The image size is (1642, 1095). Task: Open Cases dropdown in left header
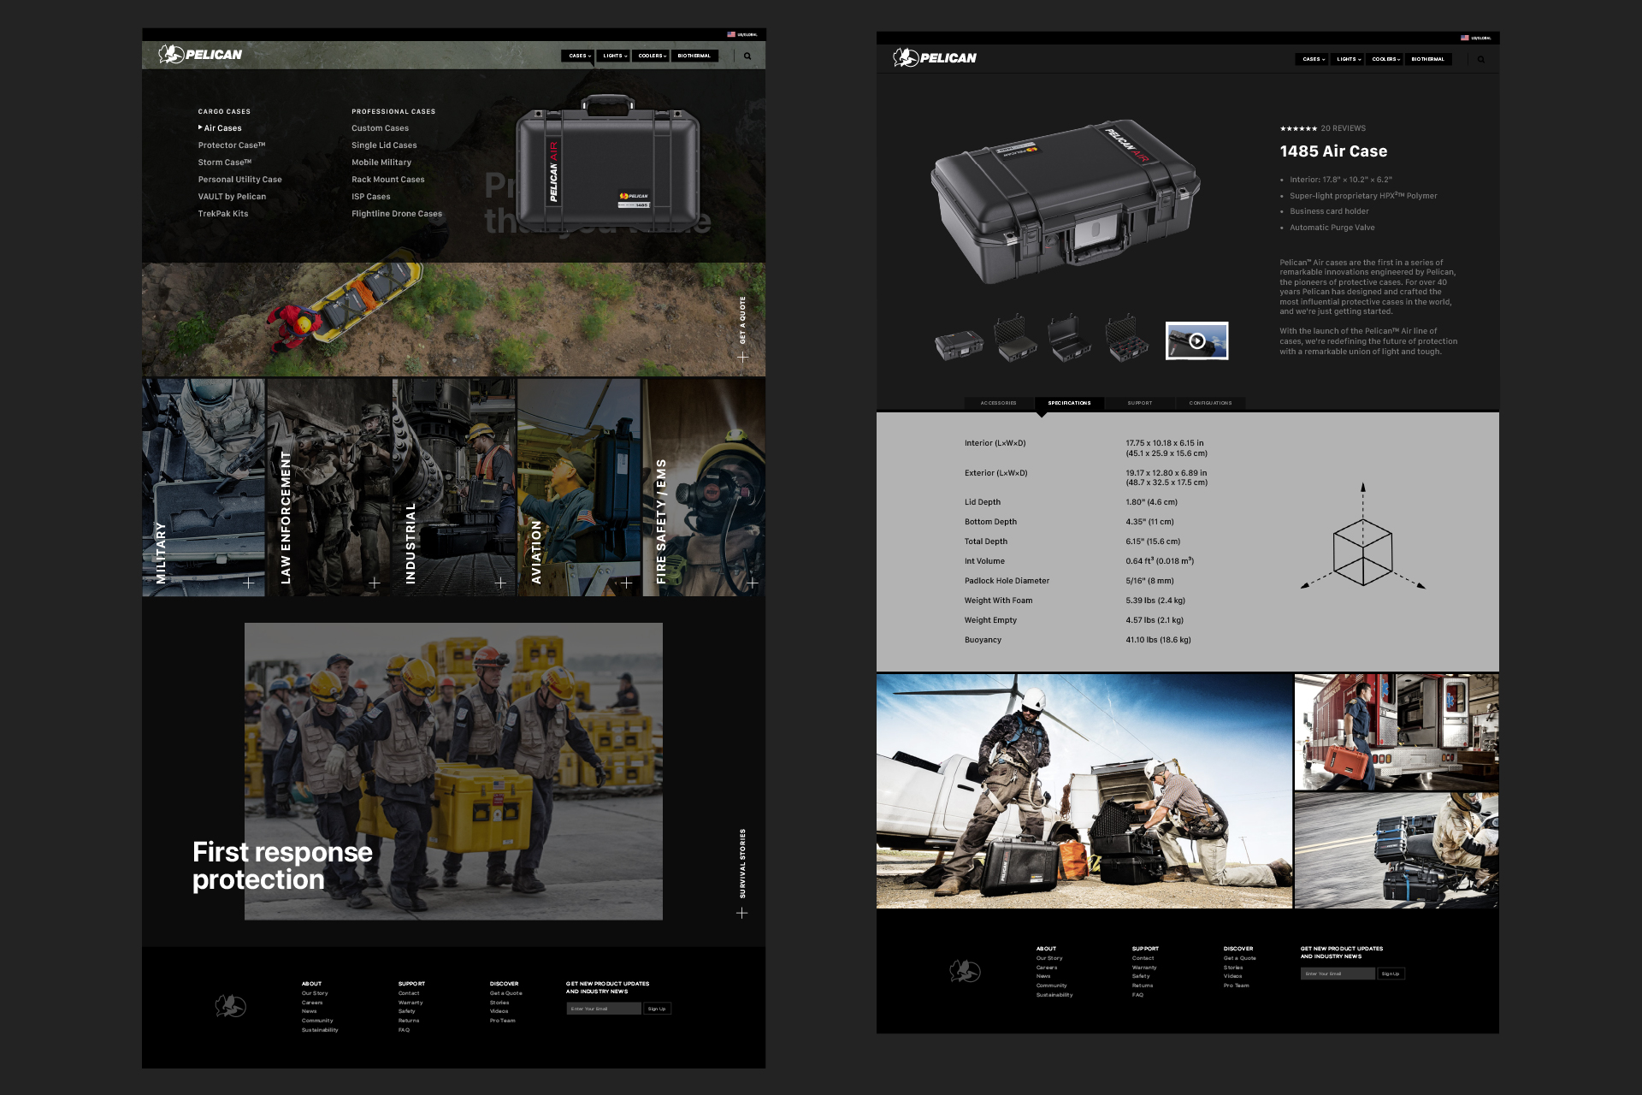(579, 56)
